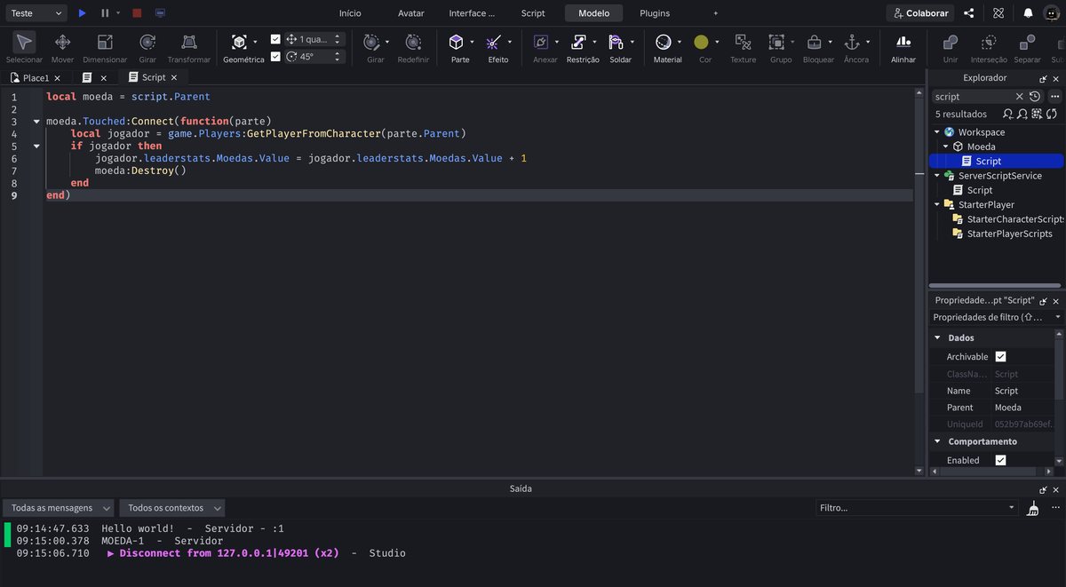Image resolution: width=1066 pixels, height=587 pixels.
Task: Collapse the ServerScriptService tree node
Action: tap(936, 176)
